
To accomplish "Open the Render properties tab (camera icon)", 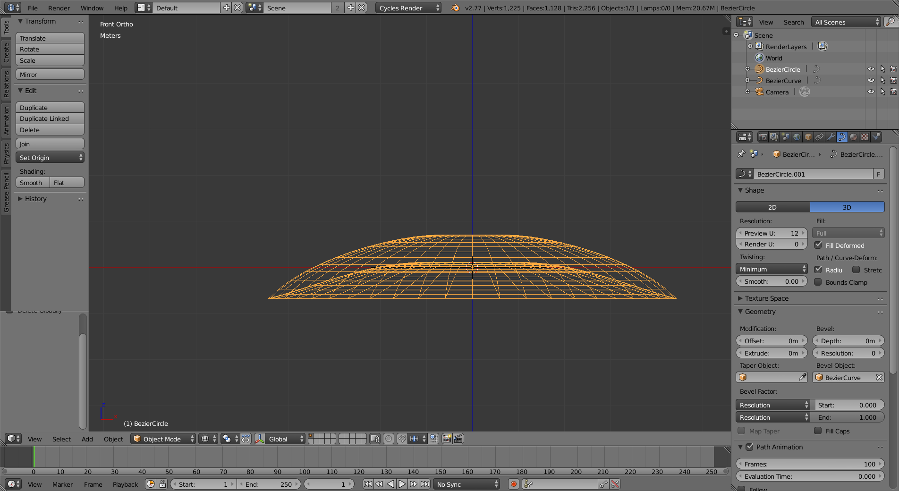I will (763, 137).
